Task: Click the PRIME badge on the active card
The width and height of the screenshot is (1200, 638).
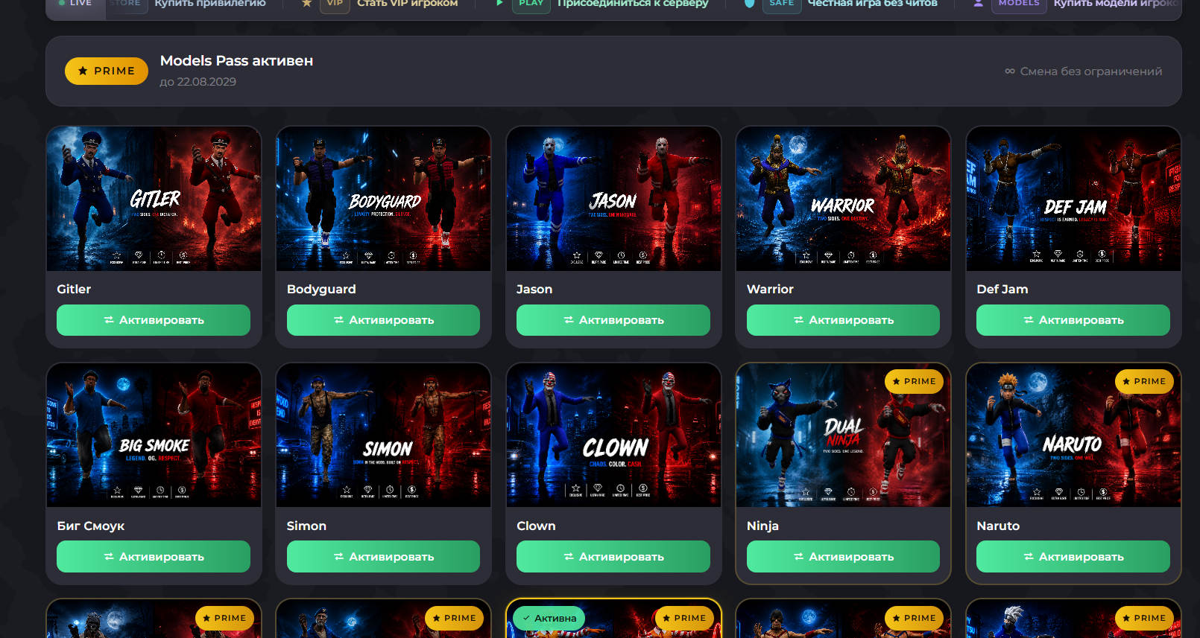Action: [x=684, y=618]
